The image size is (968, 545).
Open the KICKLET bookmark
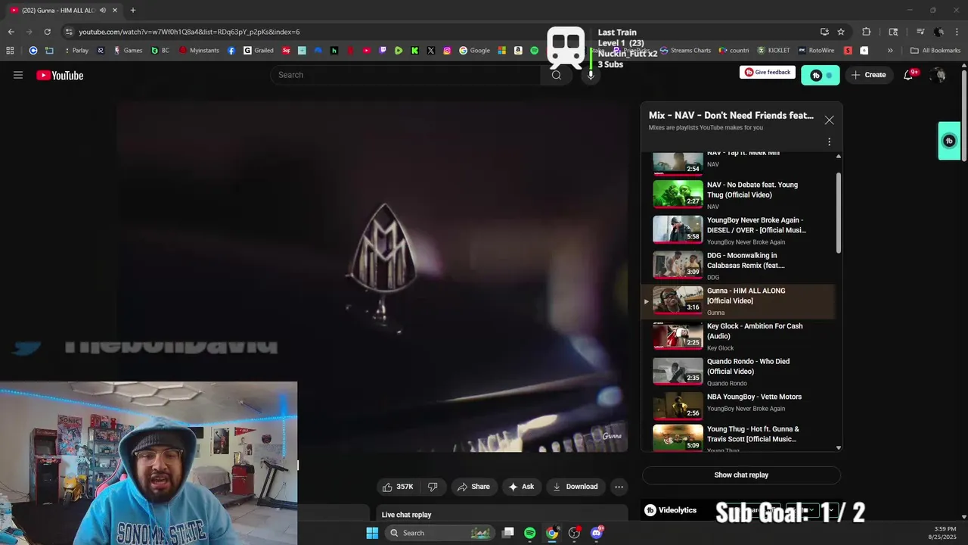[x=774, y=51]
